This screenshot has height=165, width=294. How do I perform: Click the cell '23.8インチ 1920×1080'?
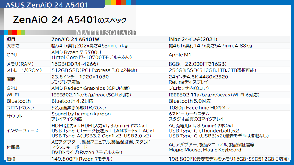click(80, 77)
